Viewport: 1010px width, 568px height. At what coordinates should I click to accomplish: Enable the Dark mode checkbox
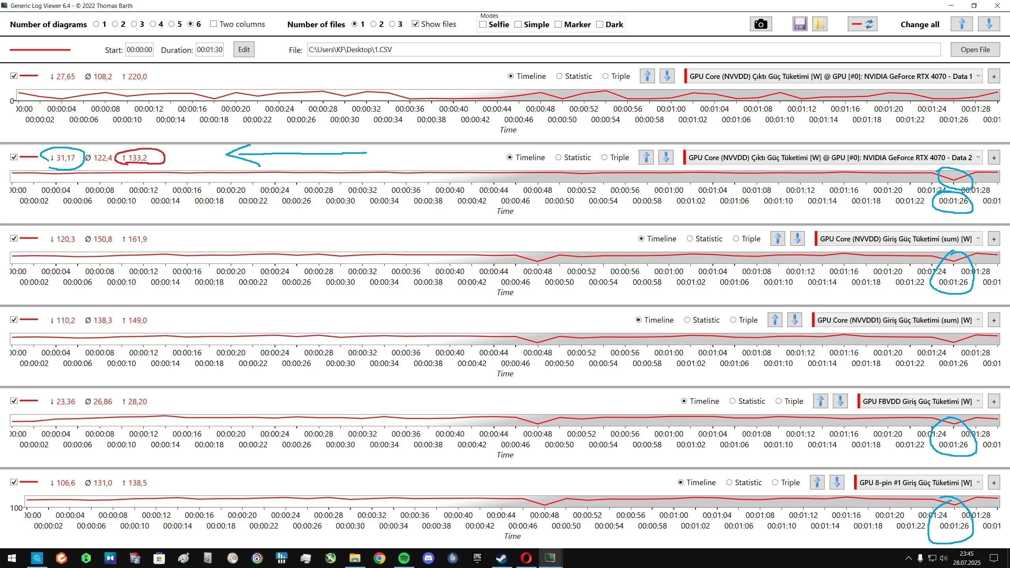point(600,24)
